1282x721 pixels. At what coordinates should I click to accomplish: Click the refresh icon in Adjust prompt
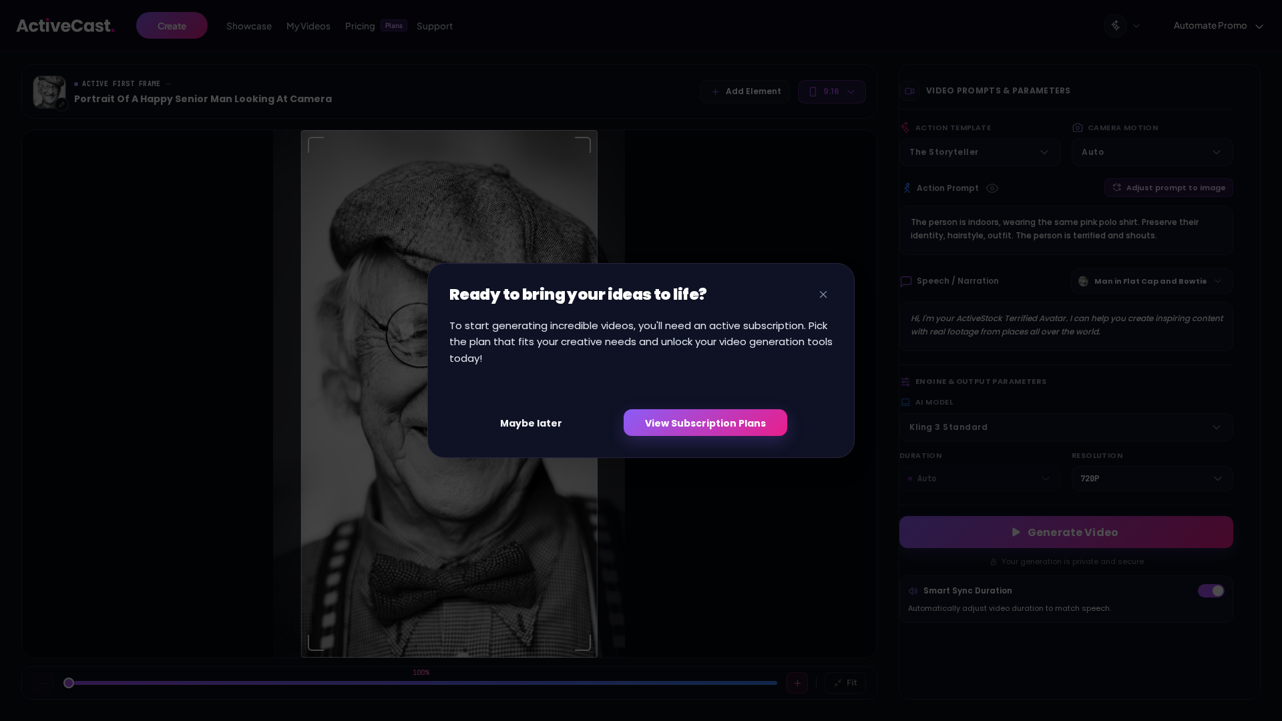(1116, 188)
